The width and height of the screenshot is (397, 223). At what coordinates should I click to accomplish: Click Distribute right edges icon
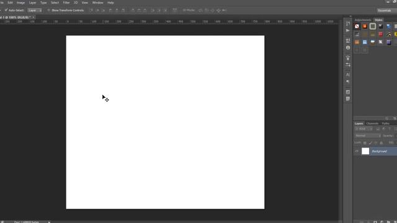click(166, 11)
